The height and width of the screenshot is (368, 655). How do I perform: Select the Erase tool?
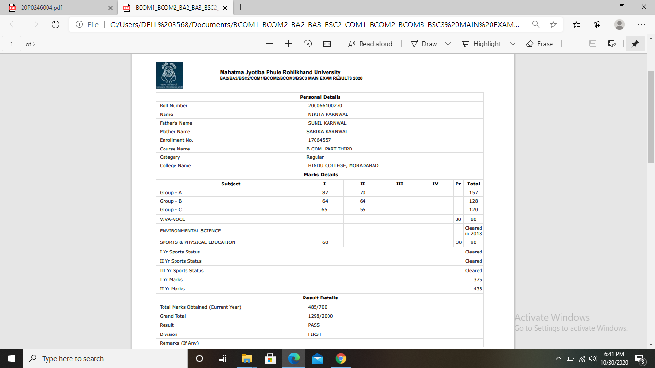(x=539, y=44)
